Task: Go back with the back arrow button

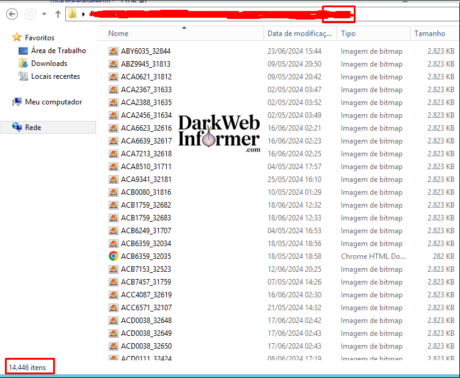Action: pos(12,14)
